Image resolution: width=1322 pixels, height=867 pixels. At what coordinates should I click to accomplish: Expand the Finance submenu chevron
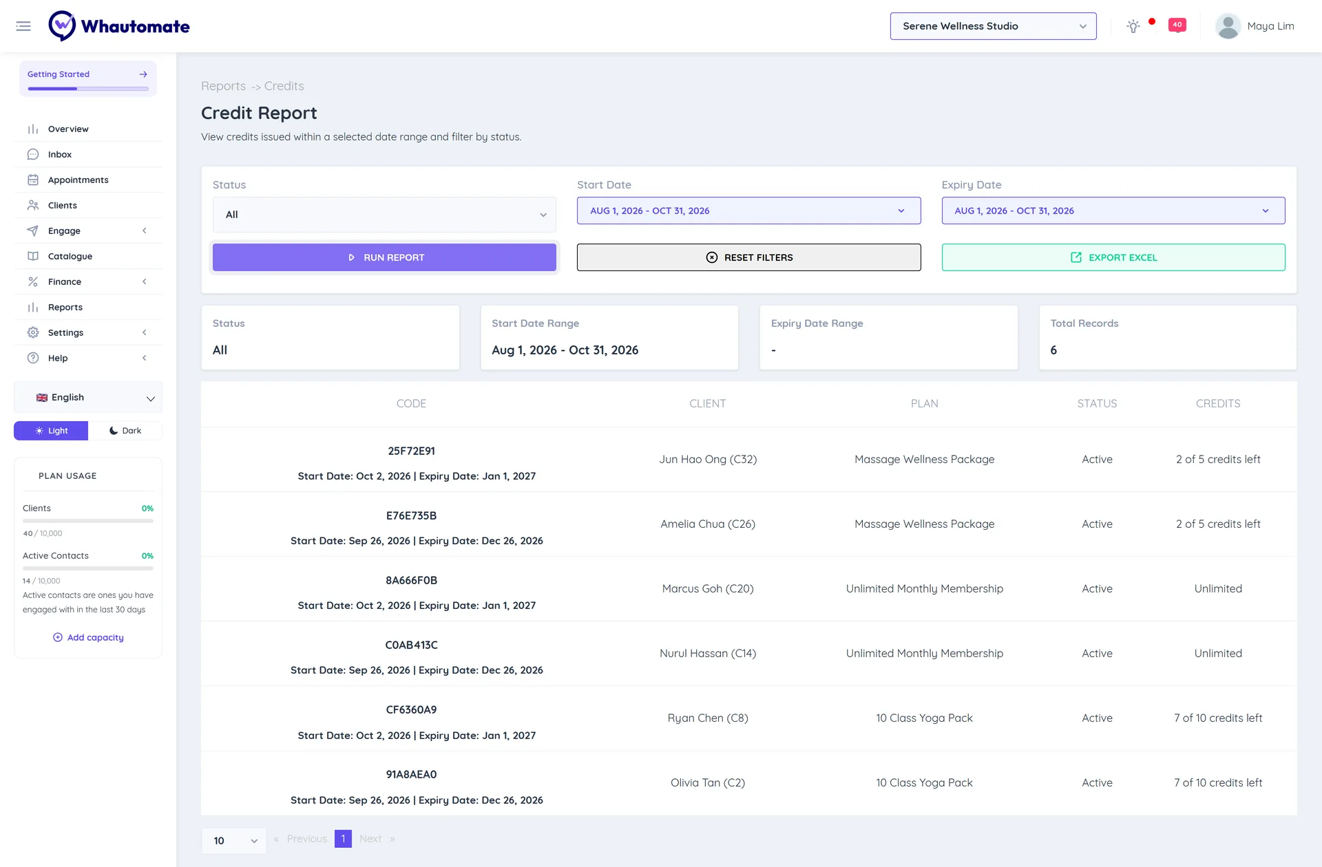(x=145, y=282)
